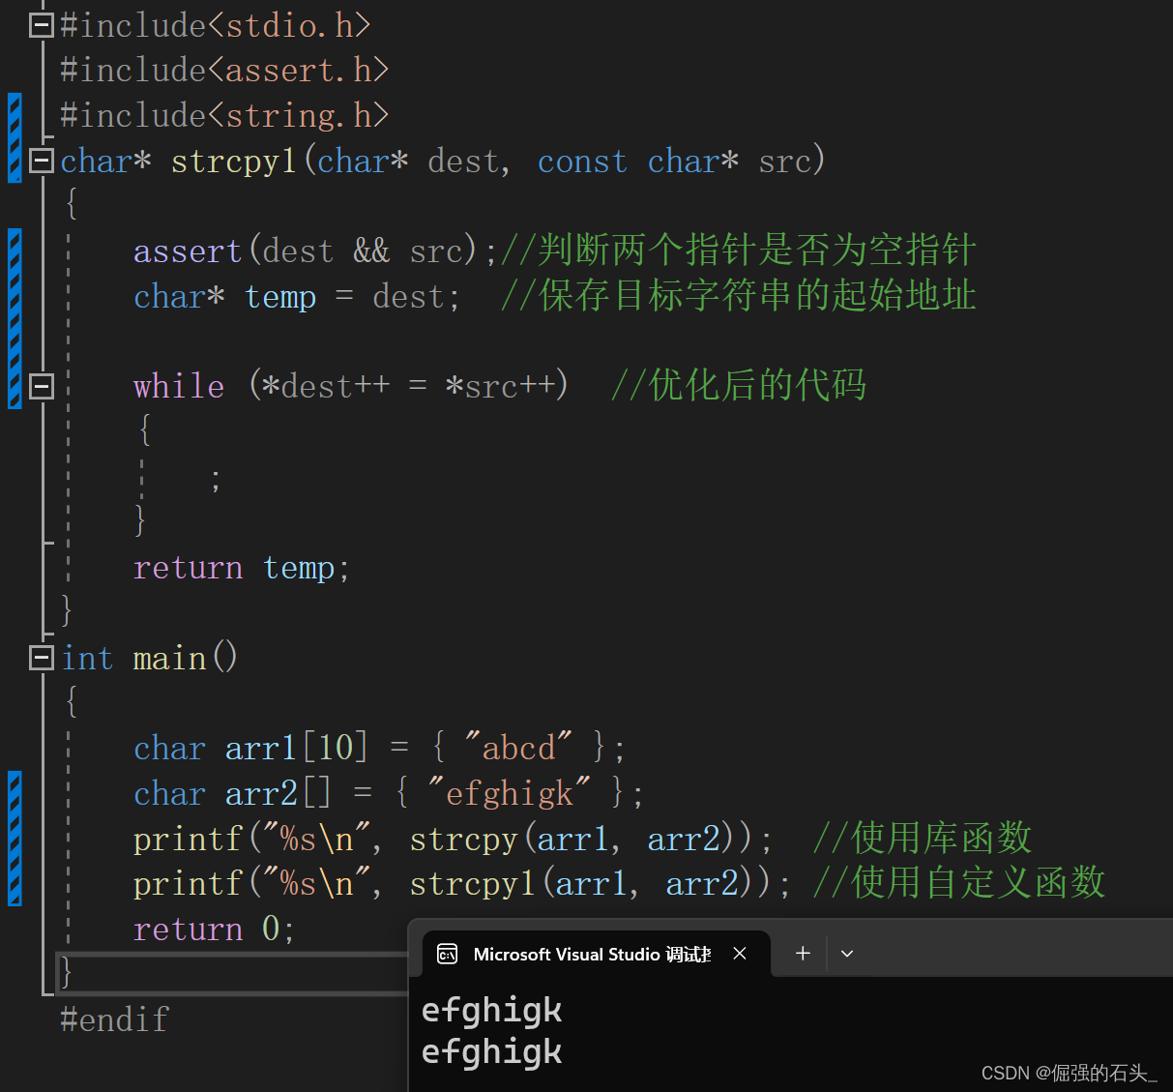Click the return 0 statement
The width and height of the screenshot is (1173, 1092).
click(214, 930)
